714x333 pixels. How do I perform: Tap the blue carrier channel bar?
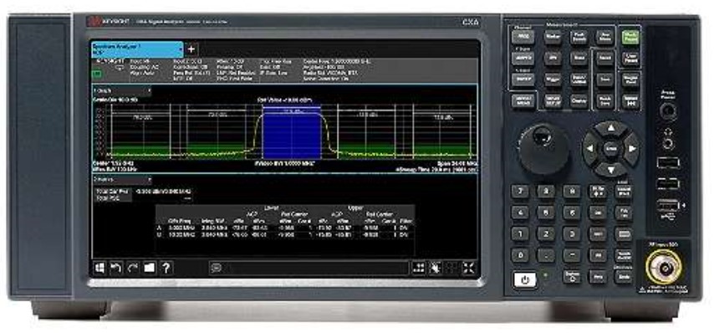292,132
